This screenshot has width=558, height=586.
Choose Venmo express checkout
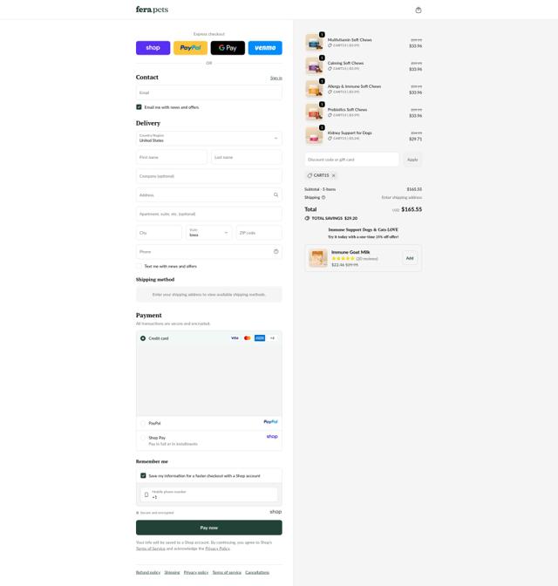click(265, 48)
